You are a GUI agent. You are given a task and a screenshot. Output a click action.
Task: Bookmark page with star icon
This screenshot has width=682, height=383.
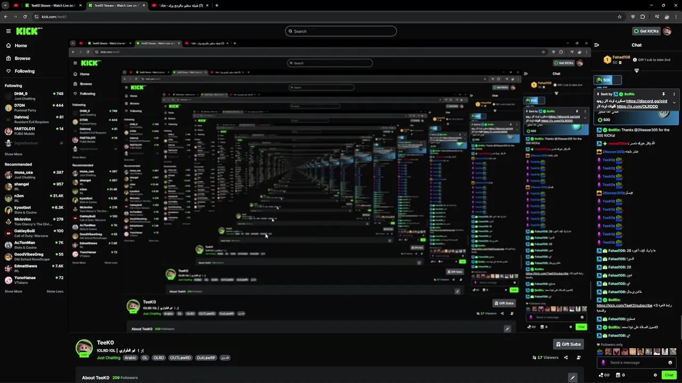pyautogui.click(x=619, y=16)
